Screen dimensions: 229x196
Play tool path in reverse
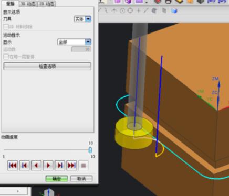(36, 165)
